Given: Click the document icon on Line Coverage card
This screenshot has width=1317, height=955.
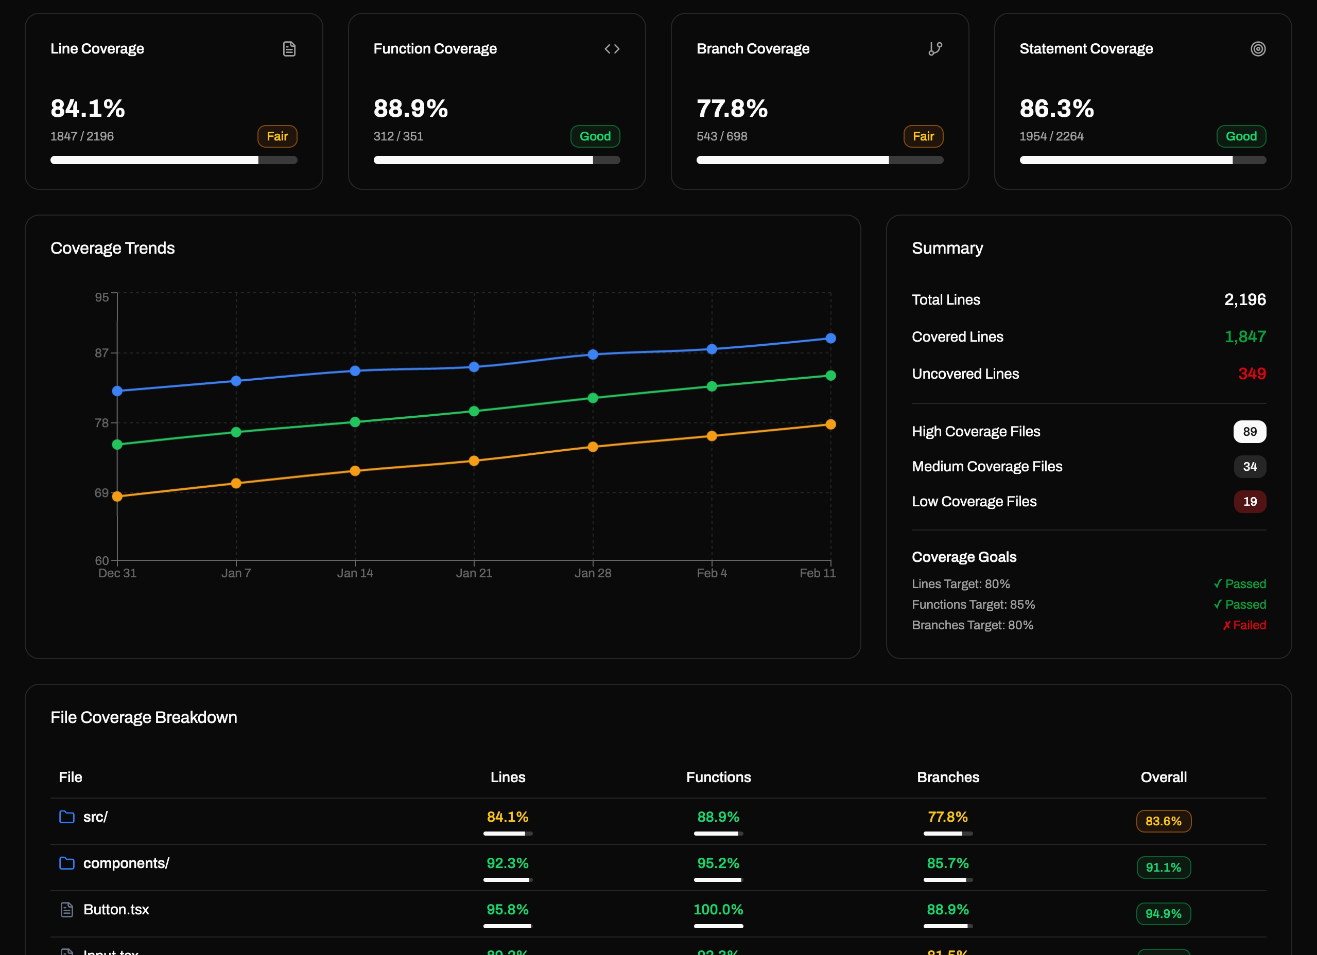Looking at the screenshot, I should point(289,49).
